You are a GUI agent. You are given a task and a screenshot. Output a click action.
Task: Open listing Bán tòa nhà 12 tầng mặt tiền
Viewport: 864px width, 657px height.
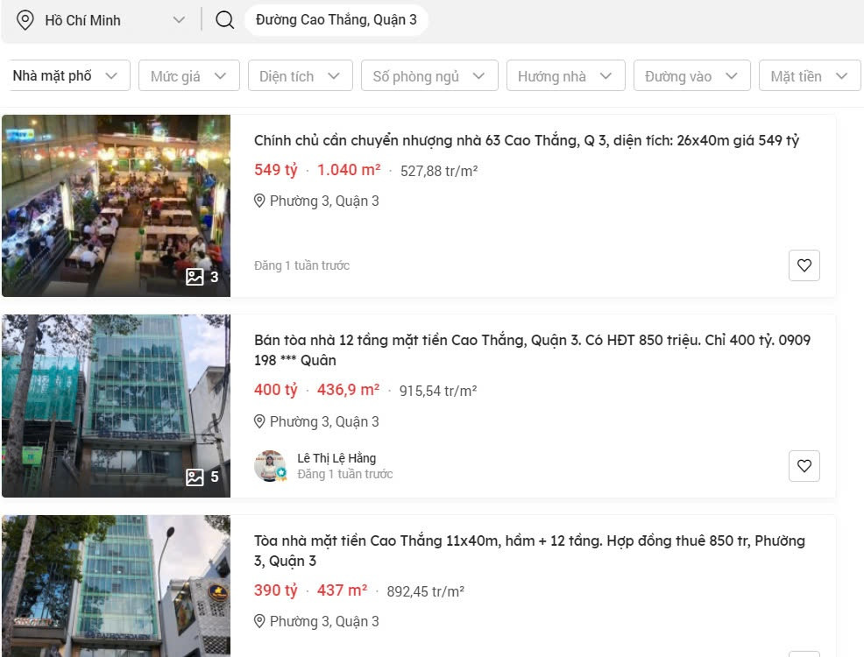(532, 350)
